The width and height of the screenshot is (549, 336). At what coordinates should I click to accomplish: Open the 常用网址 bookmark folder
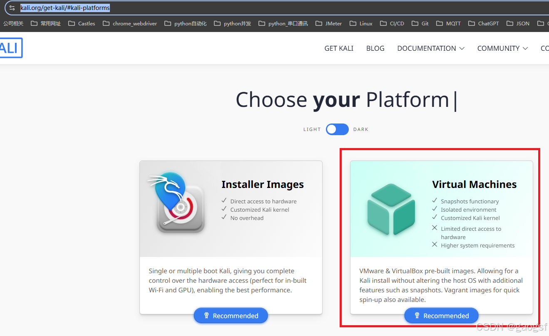pos(46,24)
